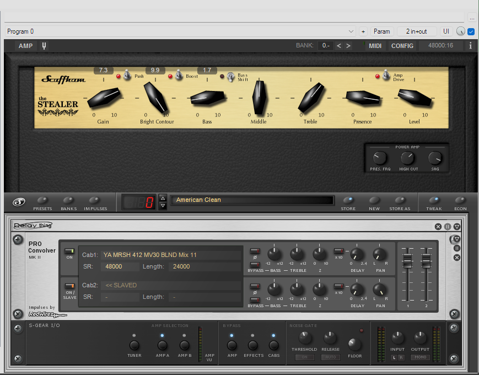Click the info icon next to 48000:16
This screenshot has height=375, width=479.
(470, 46)
